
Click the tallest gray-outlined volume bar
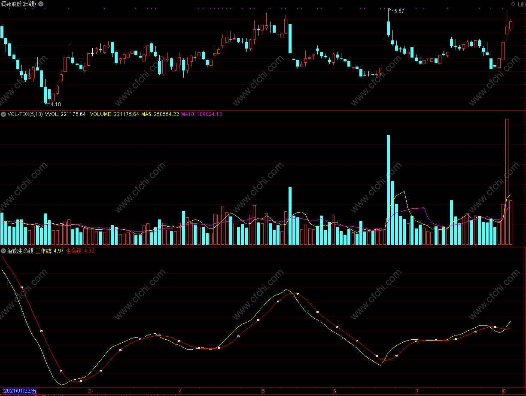[x=507, y=182]
